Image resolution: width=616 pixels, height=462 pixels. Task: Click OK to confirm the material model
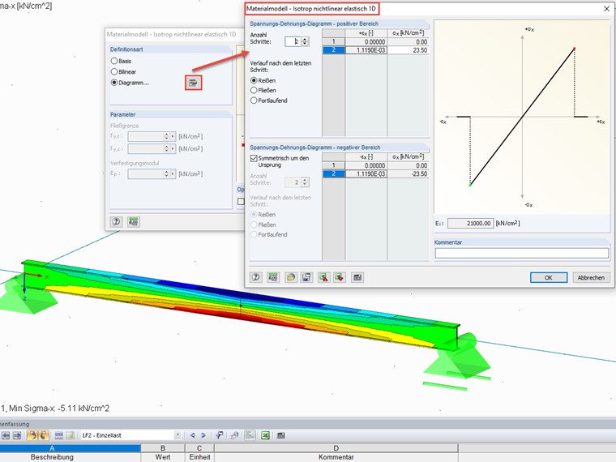pyautogui.click(x=549, y=277)
